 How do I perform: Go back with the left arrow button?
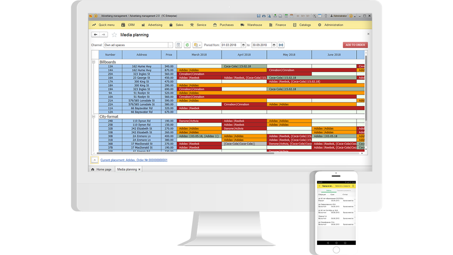click(x=95, y=35)
